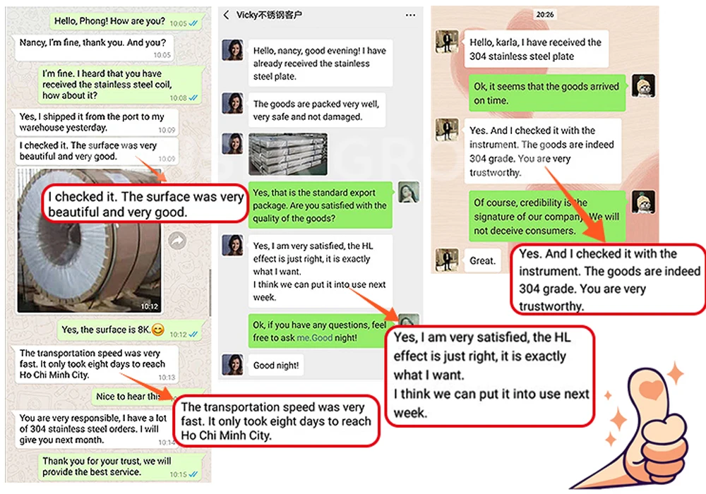Image resolution: width=706 pixels, height=494 pixels.
Task: Open the steel coil photo in WhatsApp chat
Action: point(89,240)
